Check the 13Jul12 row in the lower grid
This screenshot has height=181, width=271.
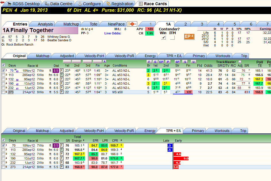[3, 158]
